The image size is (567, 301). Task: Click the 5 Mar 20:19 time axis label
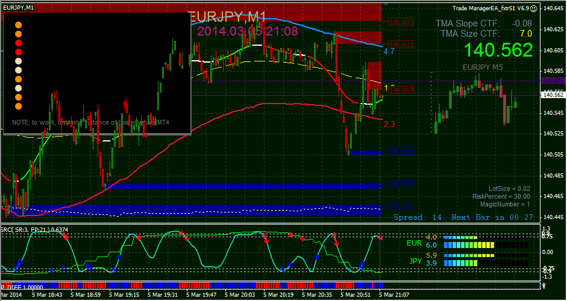pyautogui.click(x=278, y=294)
